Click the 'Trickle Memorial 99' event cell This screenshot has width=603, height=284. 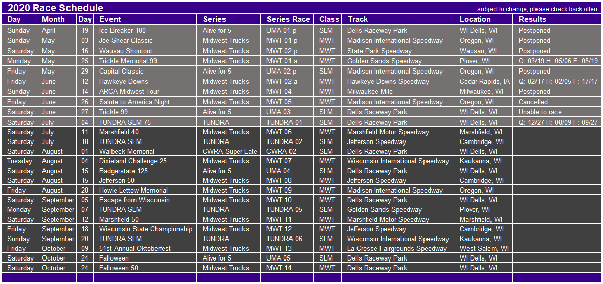click(x=145, y=61)
